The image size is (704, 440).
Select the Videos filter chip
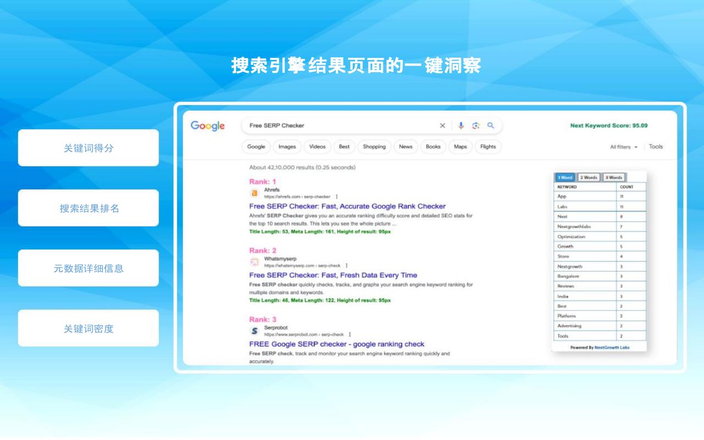click(x=317, y=147)
